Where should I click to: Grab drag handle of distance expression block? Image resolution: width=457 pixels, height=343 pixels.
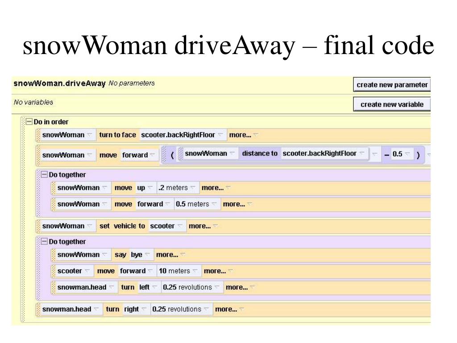pyautogui.click(x=164, y=154)
